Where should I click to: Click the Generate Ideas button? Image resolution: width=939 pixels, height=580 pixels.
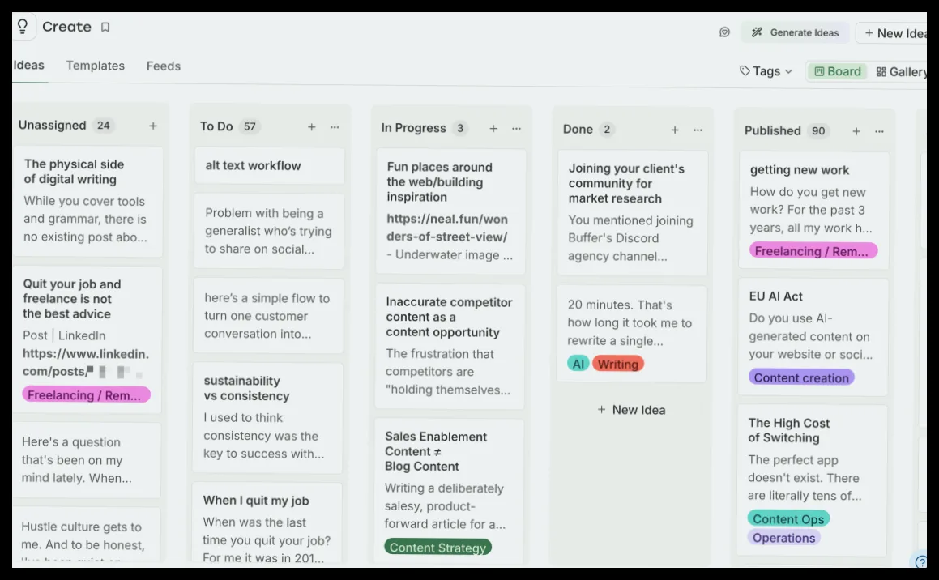click(x=796, y=32)
